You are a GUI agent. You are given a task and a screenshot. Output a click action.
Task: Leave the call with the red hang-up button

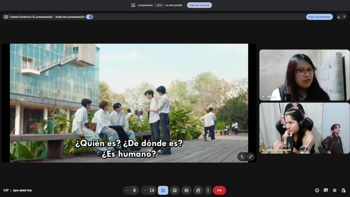point(219,190)
